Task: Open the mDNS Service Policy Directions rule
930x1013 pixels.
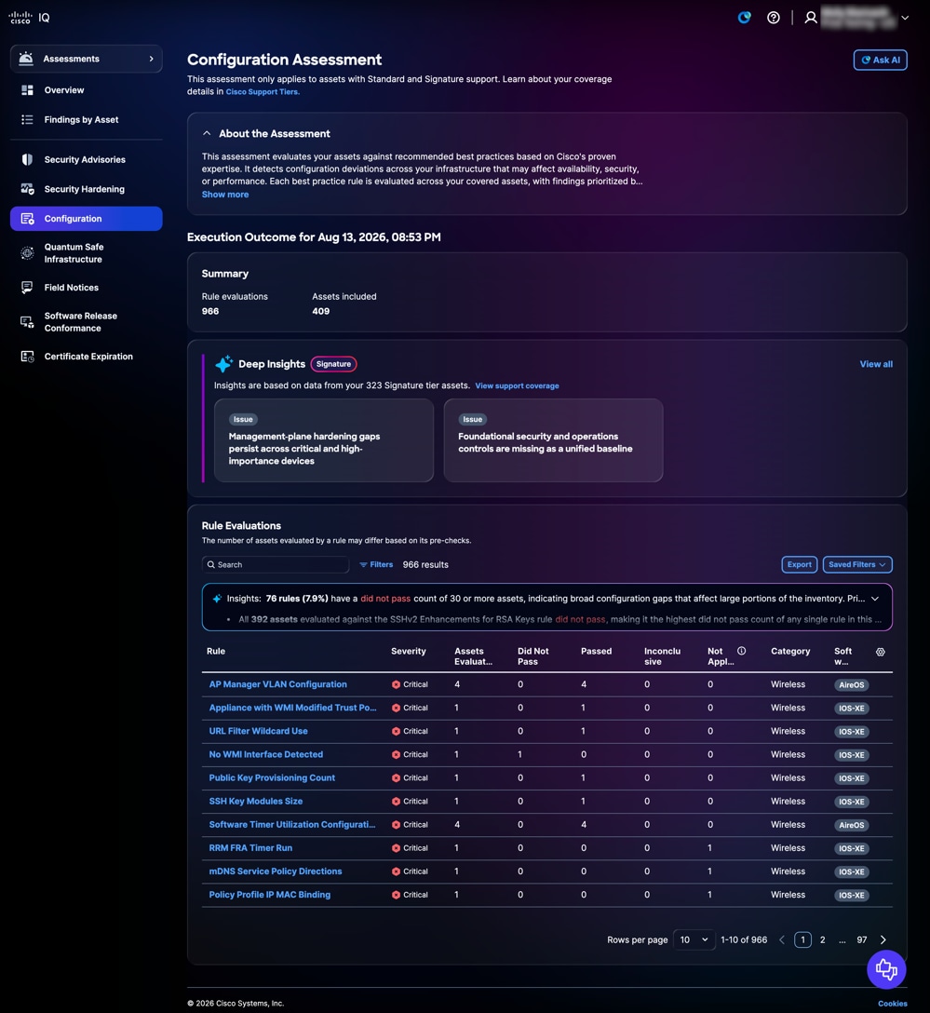Action: coord(276,871)
